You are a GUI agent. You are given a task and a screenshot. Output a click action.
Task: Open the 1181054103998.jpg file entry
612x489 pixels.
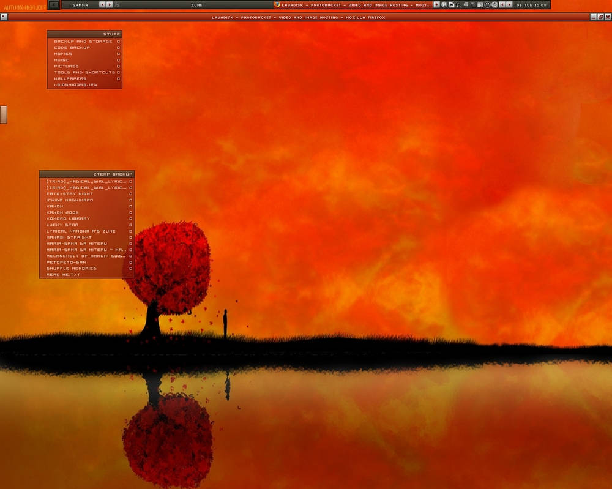pos(84,84)
